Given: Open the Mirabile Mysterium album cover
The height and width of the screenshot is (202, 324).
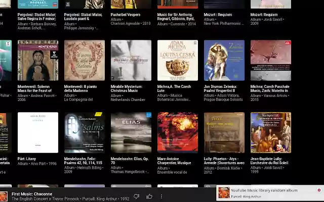Looking at the screenshot, I should click(131, 61).
